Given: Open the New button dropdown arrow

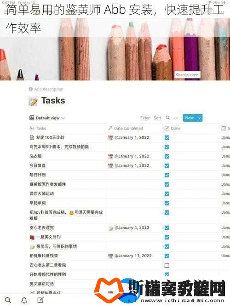Looking at the screenshot, I should (199, 118).
